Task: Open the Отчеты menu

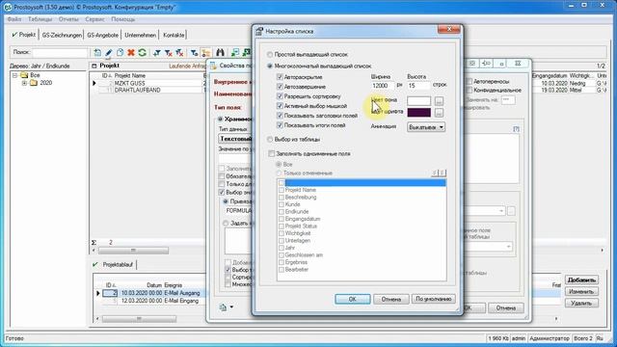Action: 68,19
